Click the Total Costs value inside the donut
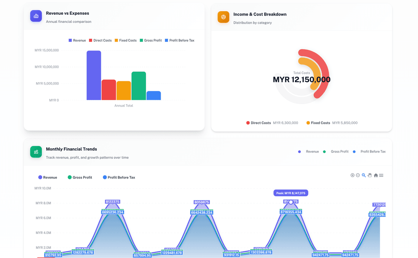 pos(302,79)
